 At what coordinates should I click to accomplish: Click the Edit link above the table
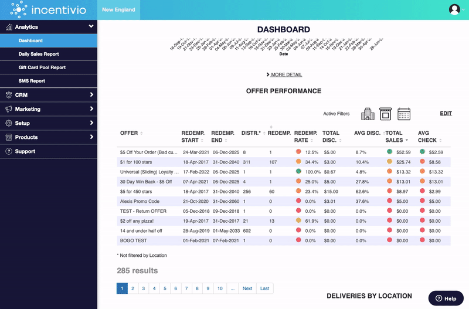tap(446, 113)
